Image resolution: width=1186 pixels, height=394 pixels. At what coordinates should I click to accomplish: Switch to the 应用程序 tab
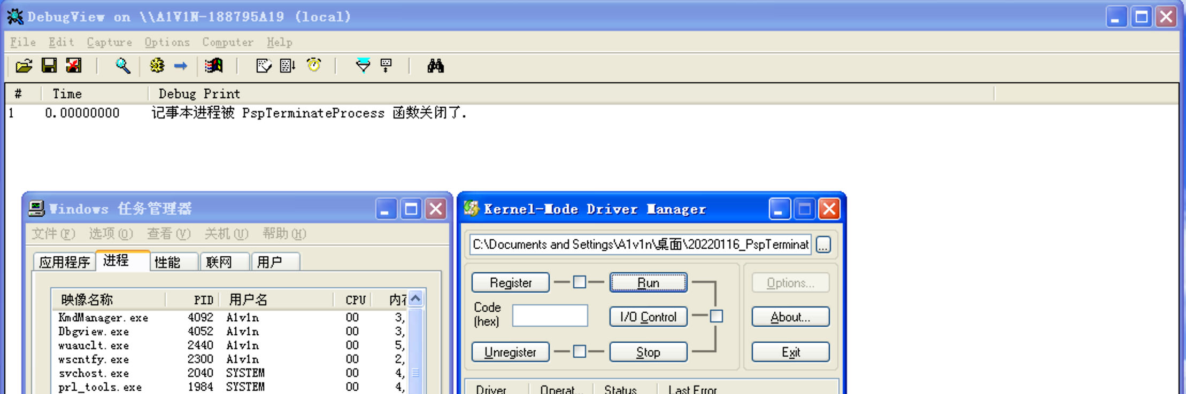pyautogui.click(x=65, y=262)
